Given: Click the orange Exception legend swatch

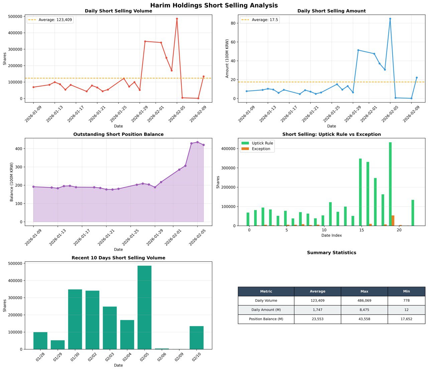Looking at the screenshot, I should 245,149.
